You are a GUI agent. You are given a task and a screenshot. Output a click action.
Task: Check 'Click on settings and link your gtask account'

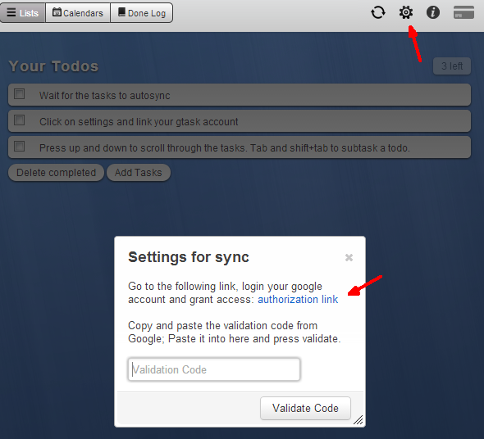[x=20, y=120]
